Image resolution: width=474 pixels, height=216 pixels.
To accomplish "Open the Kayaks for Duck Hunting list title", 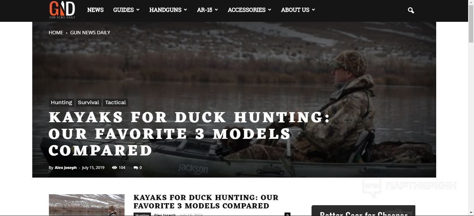I will tap(206, 202).
